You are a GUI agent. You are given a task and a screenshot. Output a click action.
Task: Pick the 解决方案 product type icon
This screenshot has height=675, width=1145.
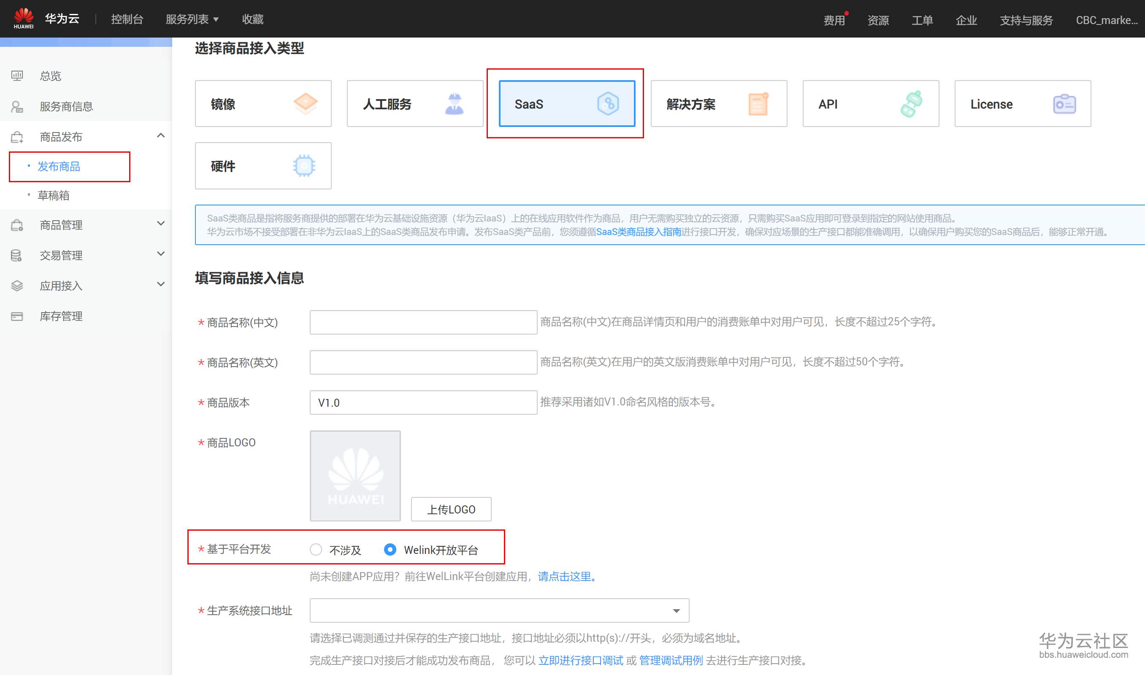pos(758,104)
